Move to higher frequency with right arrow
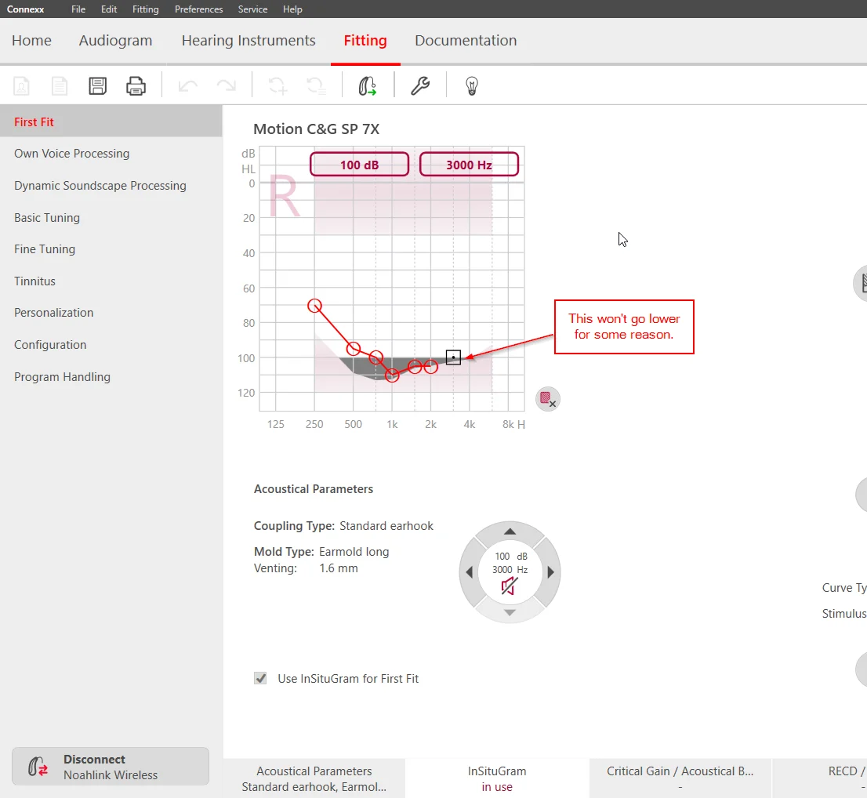 coord(550,572)
